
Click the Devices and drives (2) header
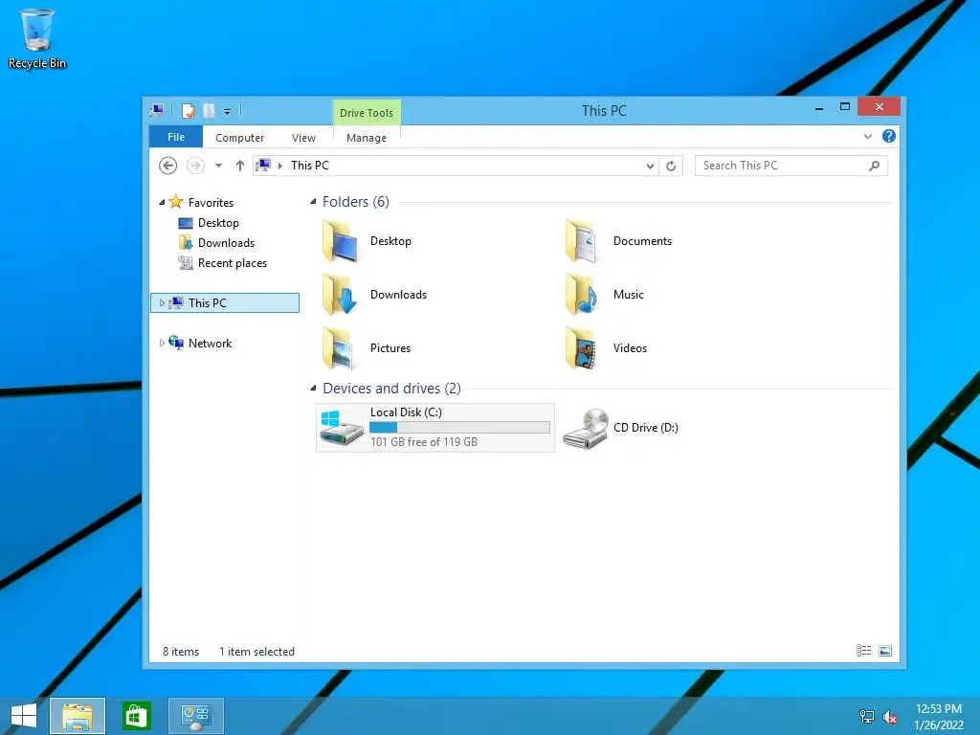391,389
